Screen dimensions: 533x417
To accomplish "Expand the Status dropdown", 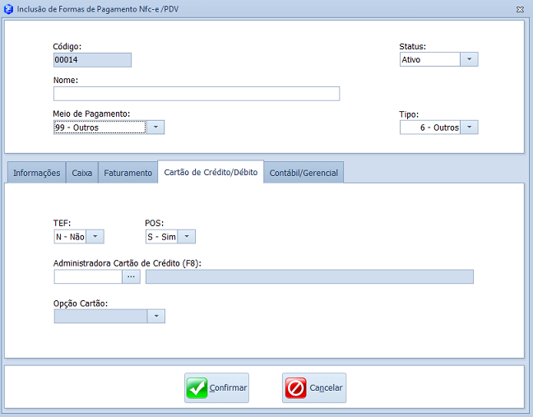I will [469, 59].
